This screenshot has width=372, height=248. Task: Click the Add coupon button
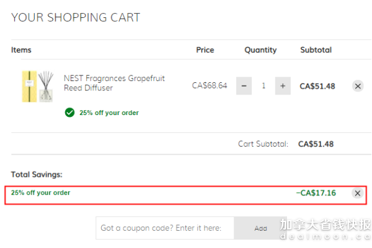tap(260, 228)
